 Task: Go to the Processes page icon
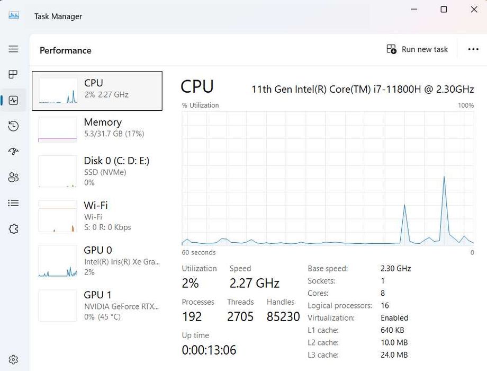click(x=13, y=74)
